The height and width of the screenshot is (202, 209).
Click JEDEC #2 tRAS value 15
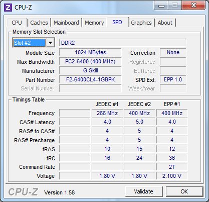[139, 149]
